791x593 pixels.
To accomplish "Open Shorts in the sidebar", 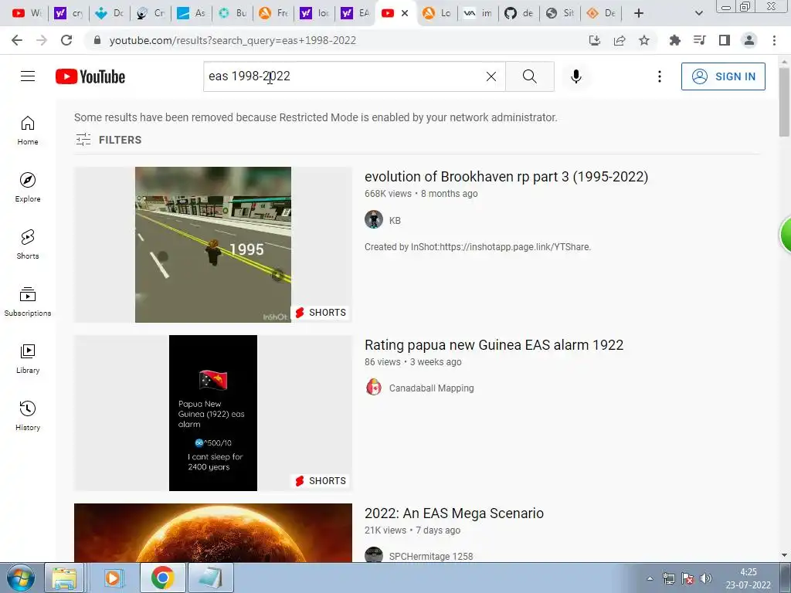I will 28,245.
